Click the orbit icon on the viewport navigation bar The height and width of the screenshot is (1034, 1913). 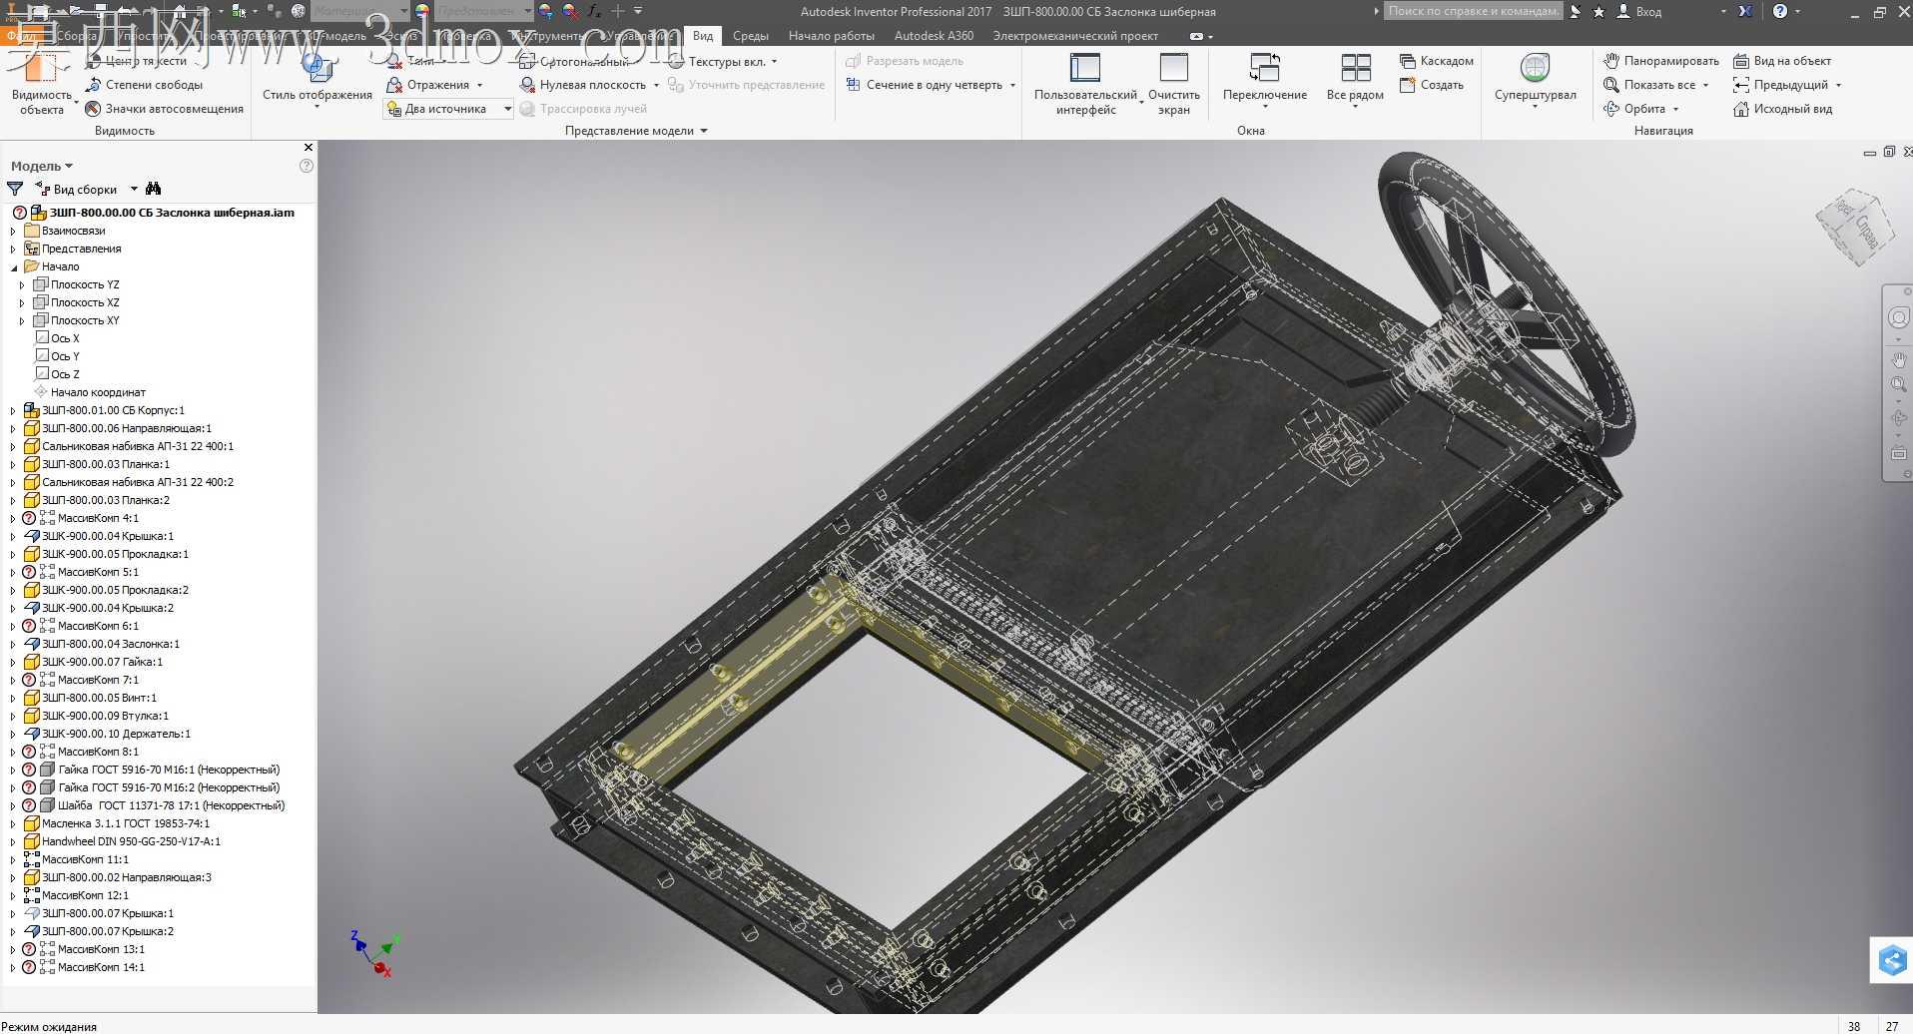coord(1898,419)
